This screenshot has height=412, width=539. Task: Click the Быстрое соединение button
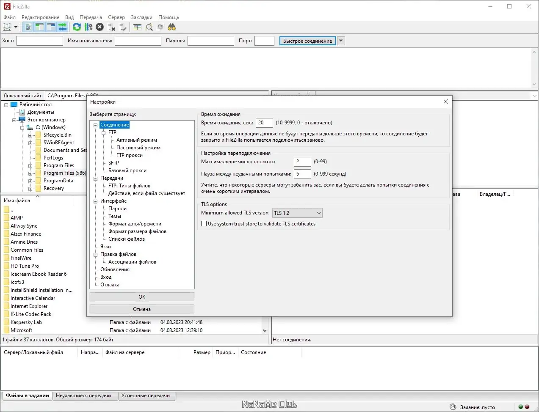tap(308, 41)
